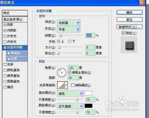Click the style preview thumbnail

point(129,45)
